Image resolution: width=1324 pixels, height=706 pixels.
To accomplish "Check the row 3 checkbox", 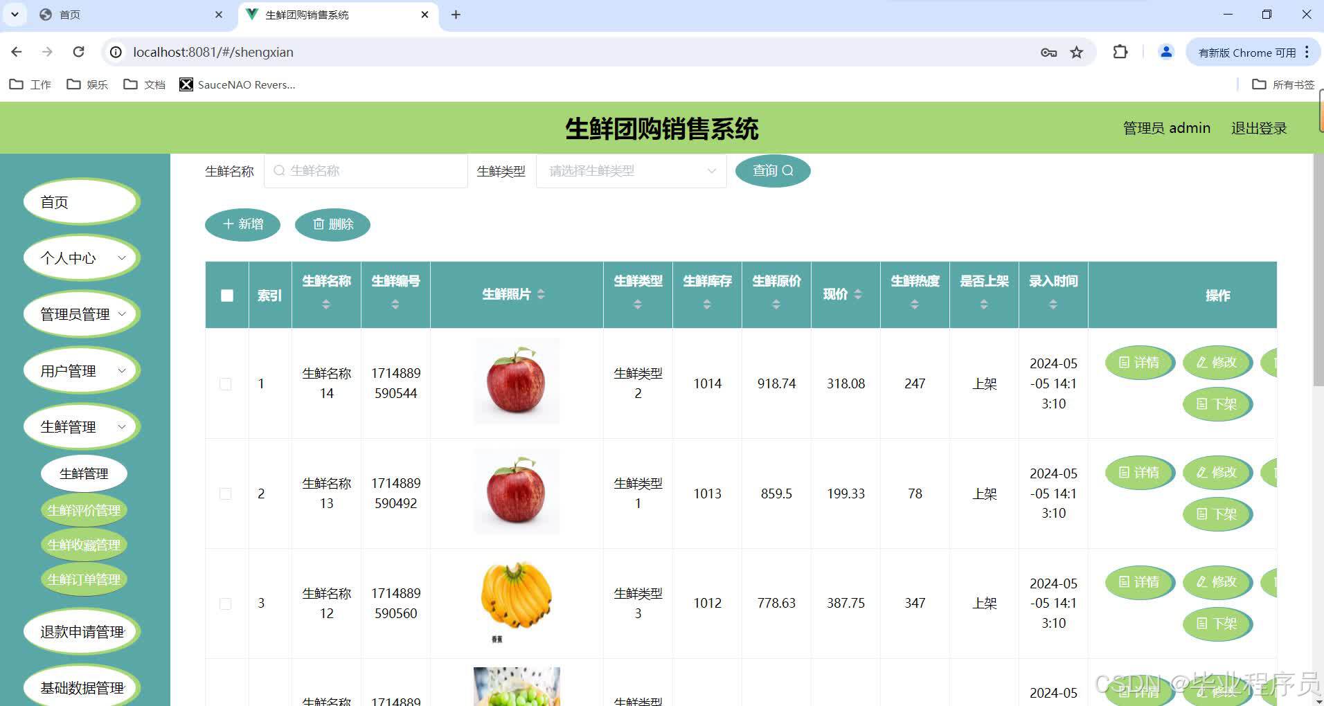I will [226, 604].
